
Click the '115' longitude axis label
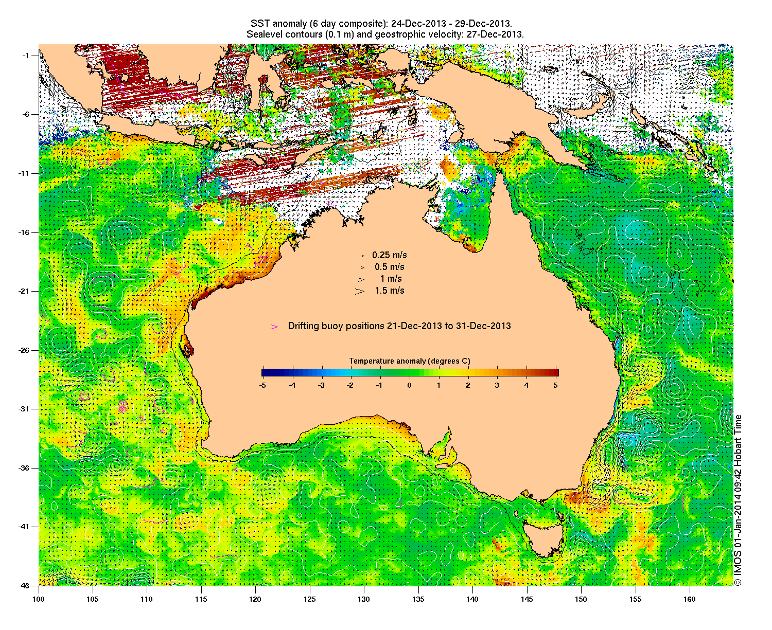coord(201,599)
